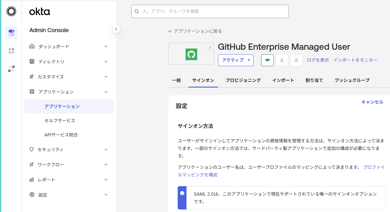This screenshot has width=390, height=212.
Task: Open the アクティブ status dropdown
Action: pyautogui.click(x=236, y=60)
